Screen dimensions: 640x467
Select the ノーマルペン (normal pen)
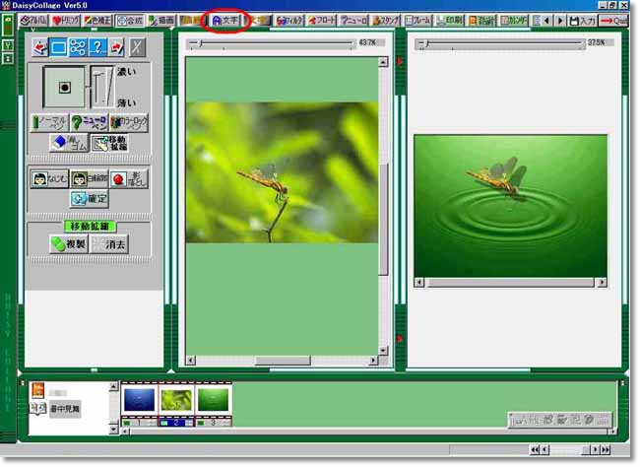[50, 122]
